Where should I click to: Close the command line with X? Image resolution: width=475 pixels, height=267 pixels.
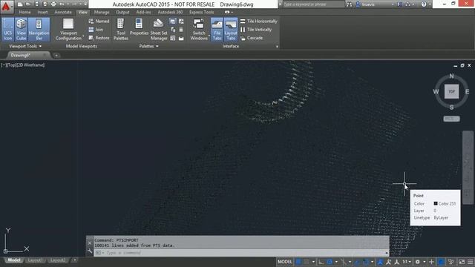[90, 243]
